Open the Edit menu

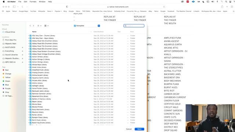pyautogui.click(x=25, y=1)
